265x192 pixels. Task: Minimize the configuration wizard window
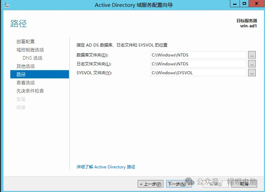[x=234, y=4]
